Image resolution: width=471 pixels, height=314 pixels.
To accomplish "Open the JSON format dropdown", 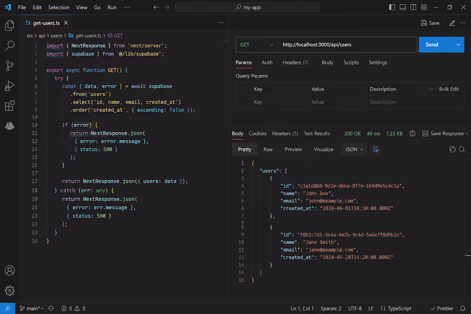I will click(x=354, y=150).
